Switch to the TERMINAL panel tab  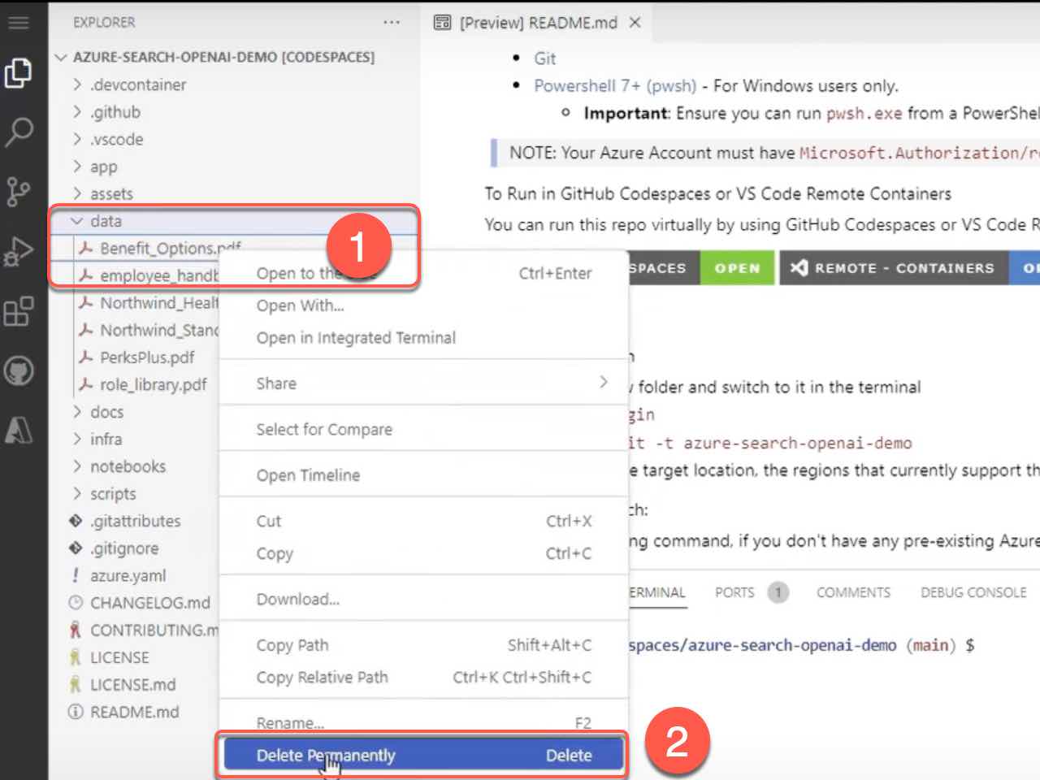pos(657,592)
